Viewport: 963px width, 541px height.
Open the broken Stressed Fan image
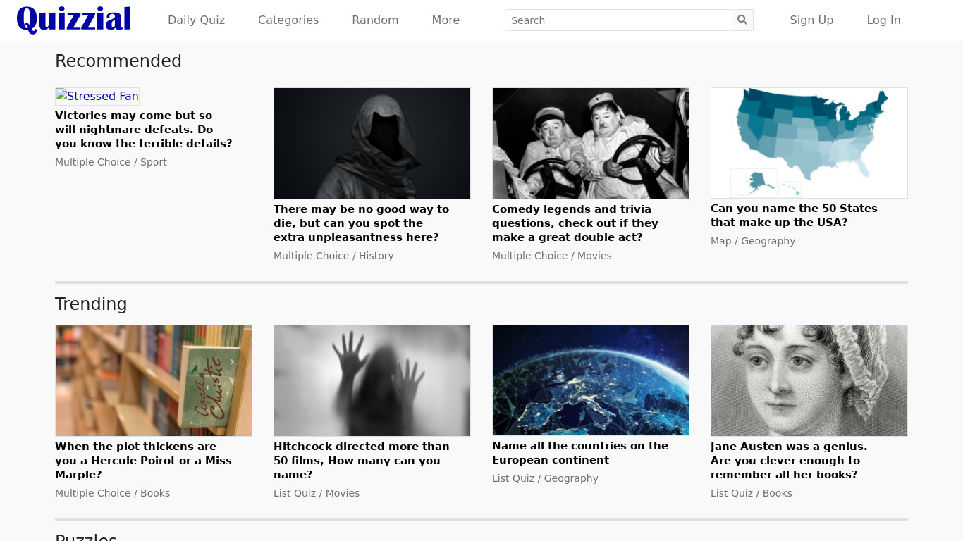click(97, 96)
